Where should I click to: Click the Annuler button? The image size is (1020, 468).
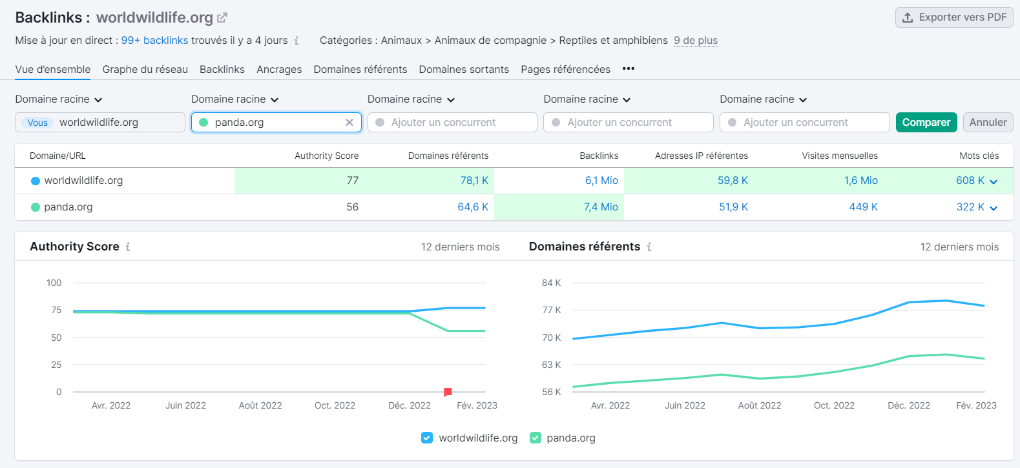click(988, 122)
